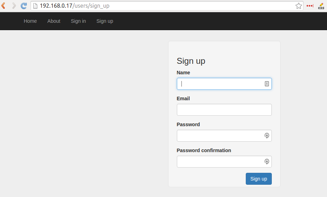Click the autofill icon inside Name field
Viewport: 327px width, 197px height.
coord(267,84)
